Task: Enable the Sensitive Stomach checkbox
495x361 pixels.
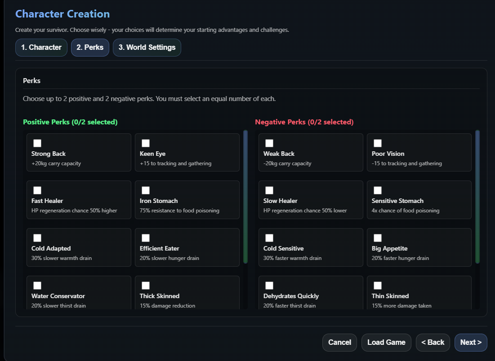Action: click(378, 190)
